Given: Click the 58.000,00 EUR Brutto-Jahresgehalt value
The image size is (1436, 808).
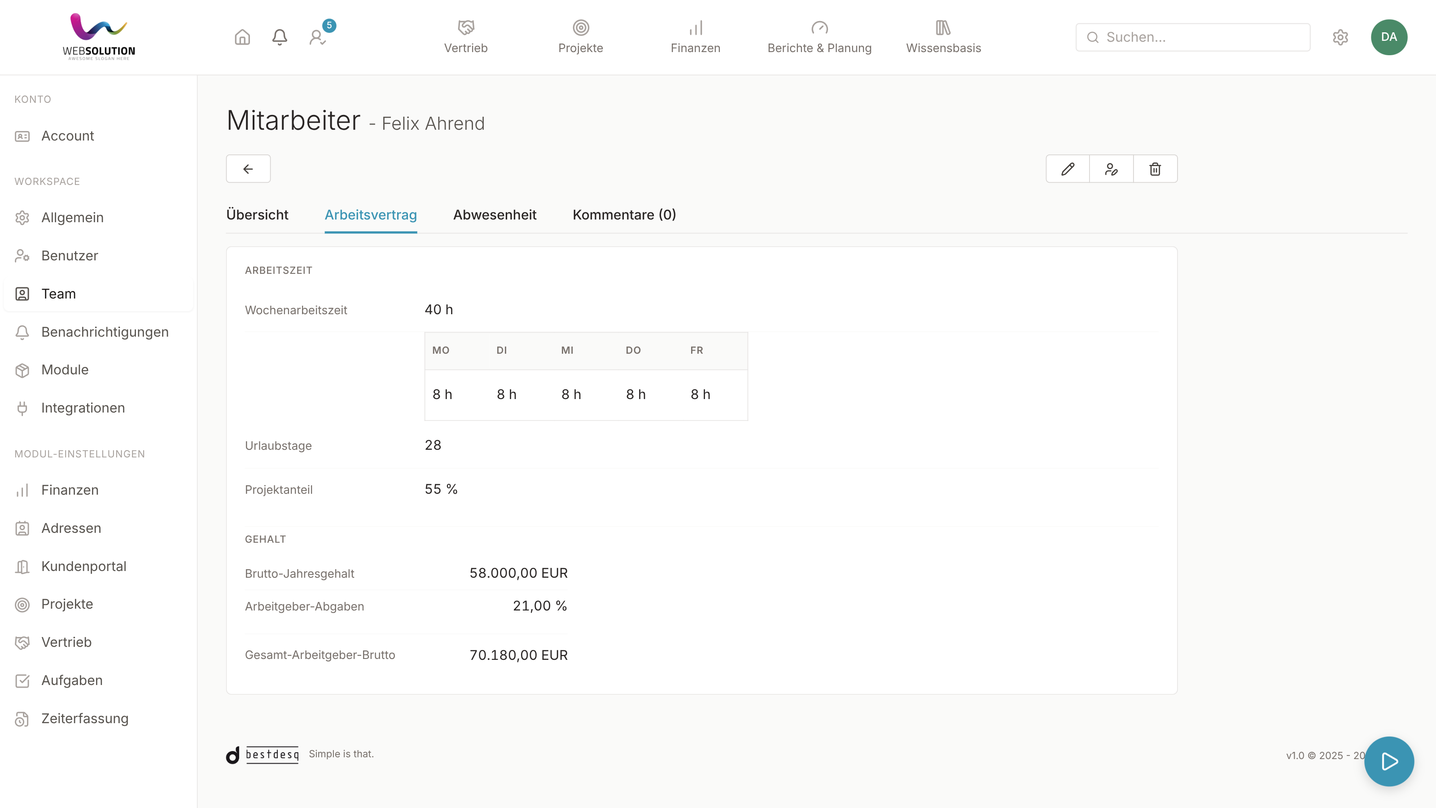Looking at the screenshot, I should pos(518,573).
